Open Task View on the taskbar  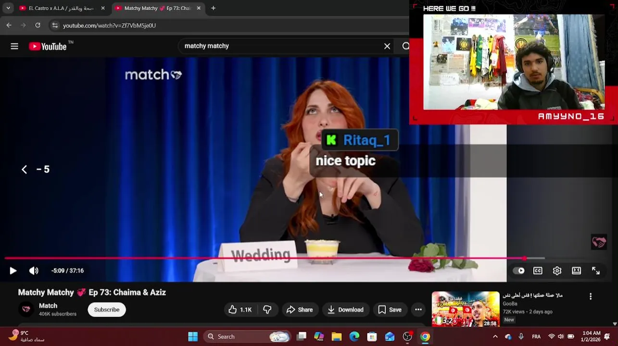pos(302,337)
